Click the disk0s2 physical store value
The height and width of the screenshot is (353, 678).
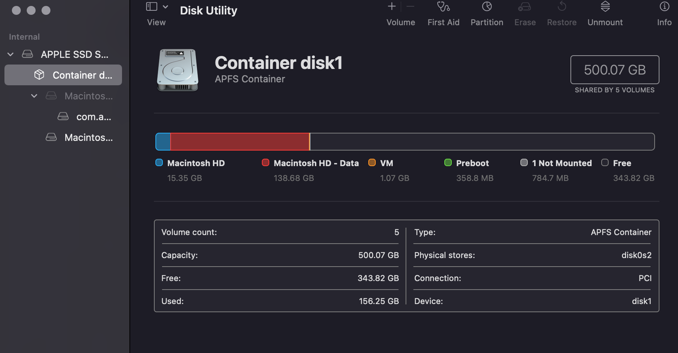click(x=636, y=255)
